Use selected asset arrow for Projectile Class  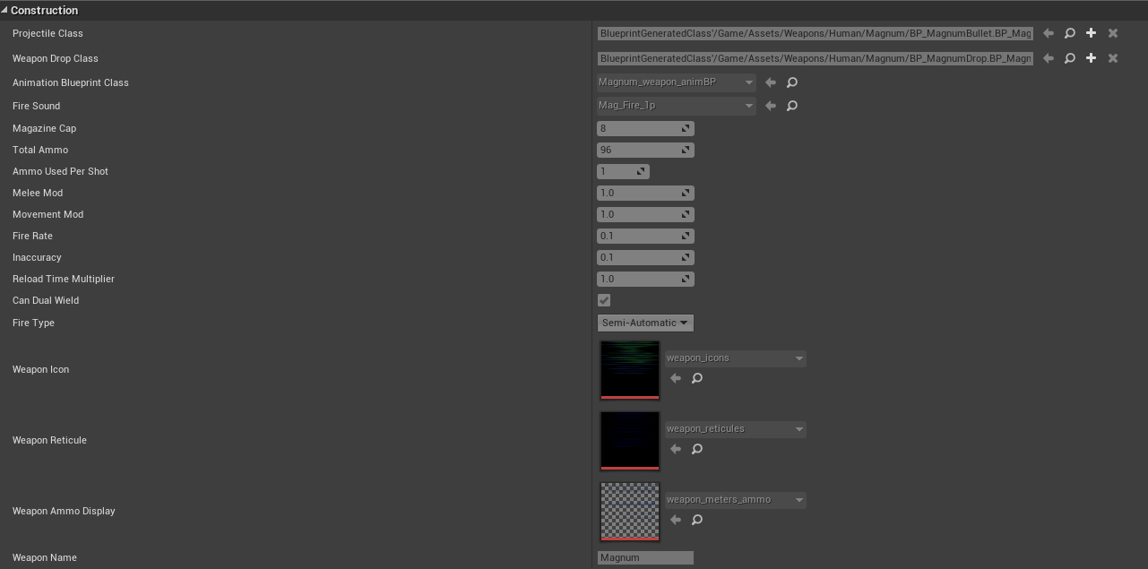click(1048, 33)
